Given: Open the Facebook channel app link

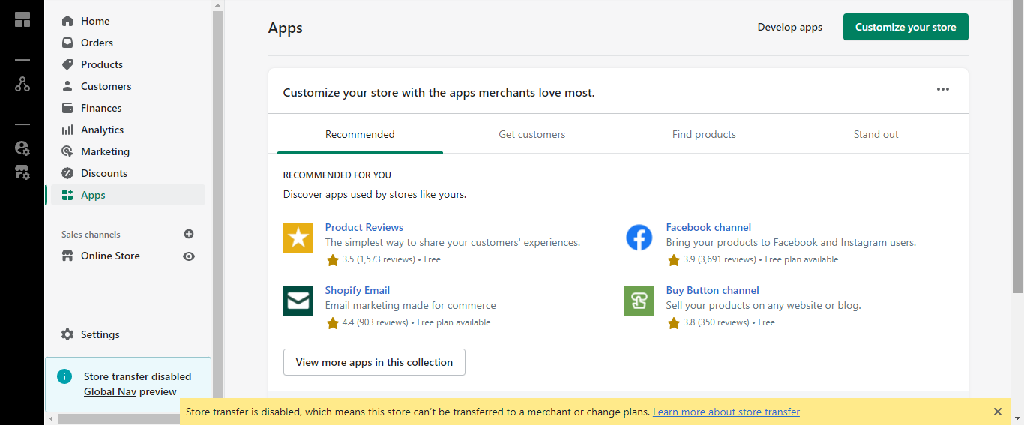Looking at the screenshot, I should [x=708, y=227].
